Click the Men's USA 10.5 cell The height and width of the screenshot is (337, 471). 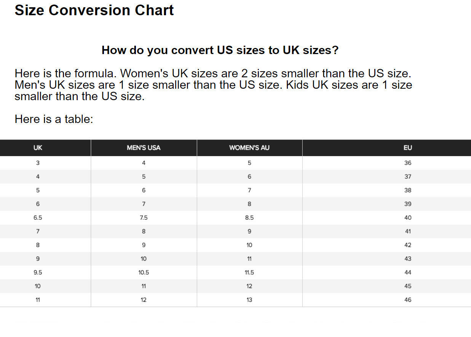pos(144,273)
